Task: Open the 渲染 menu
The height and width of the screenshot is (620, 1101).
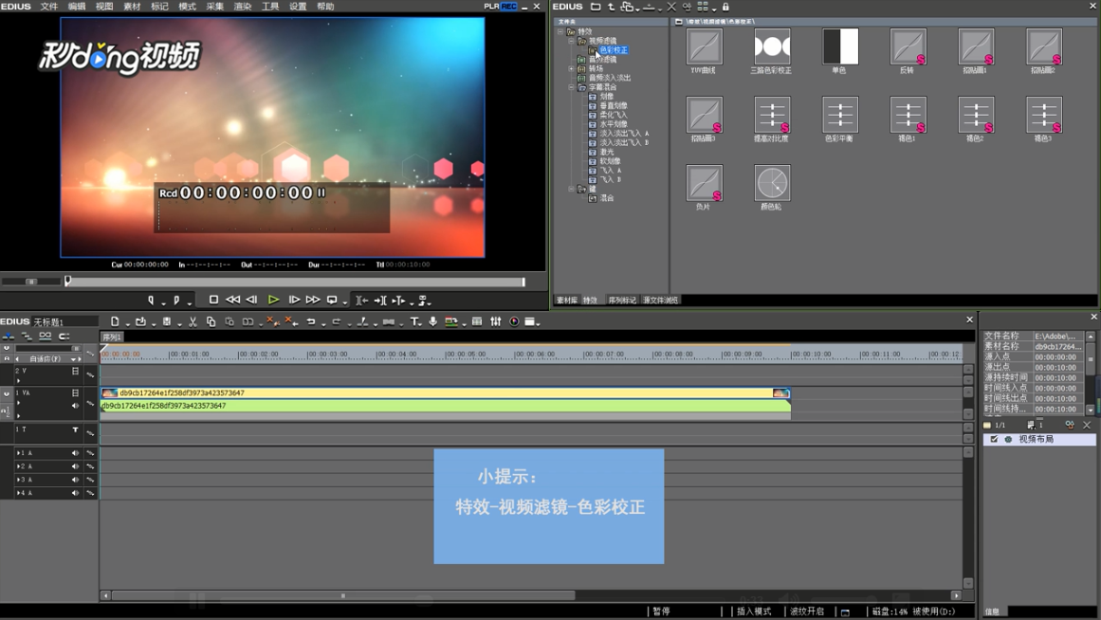Action: coord(242,7)
